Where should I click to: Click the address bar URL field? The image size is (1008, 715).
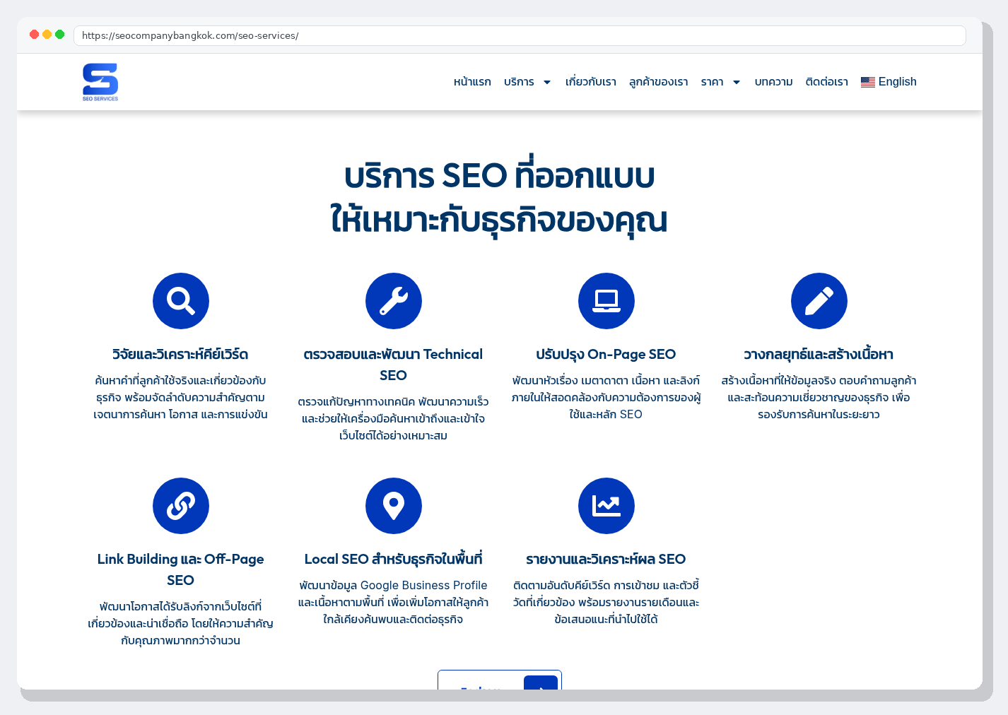pos(520,35)
